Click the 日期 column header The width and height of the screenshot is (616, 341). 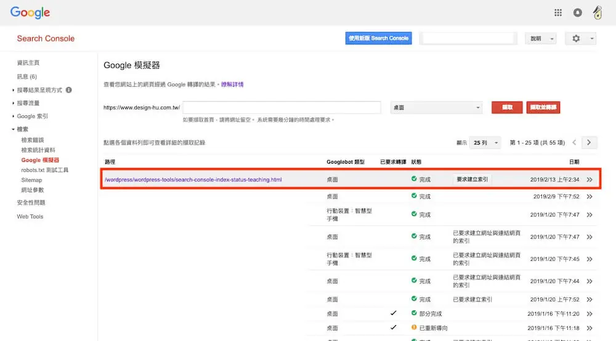[574, 162]
